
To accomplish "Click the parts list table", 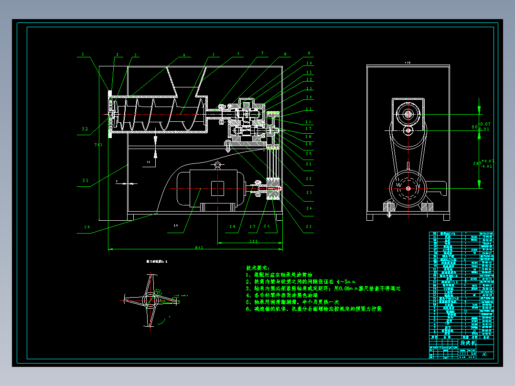I will (461, 286).
